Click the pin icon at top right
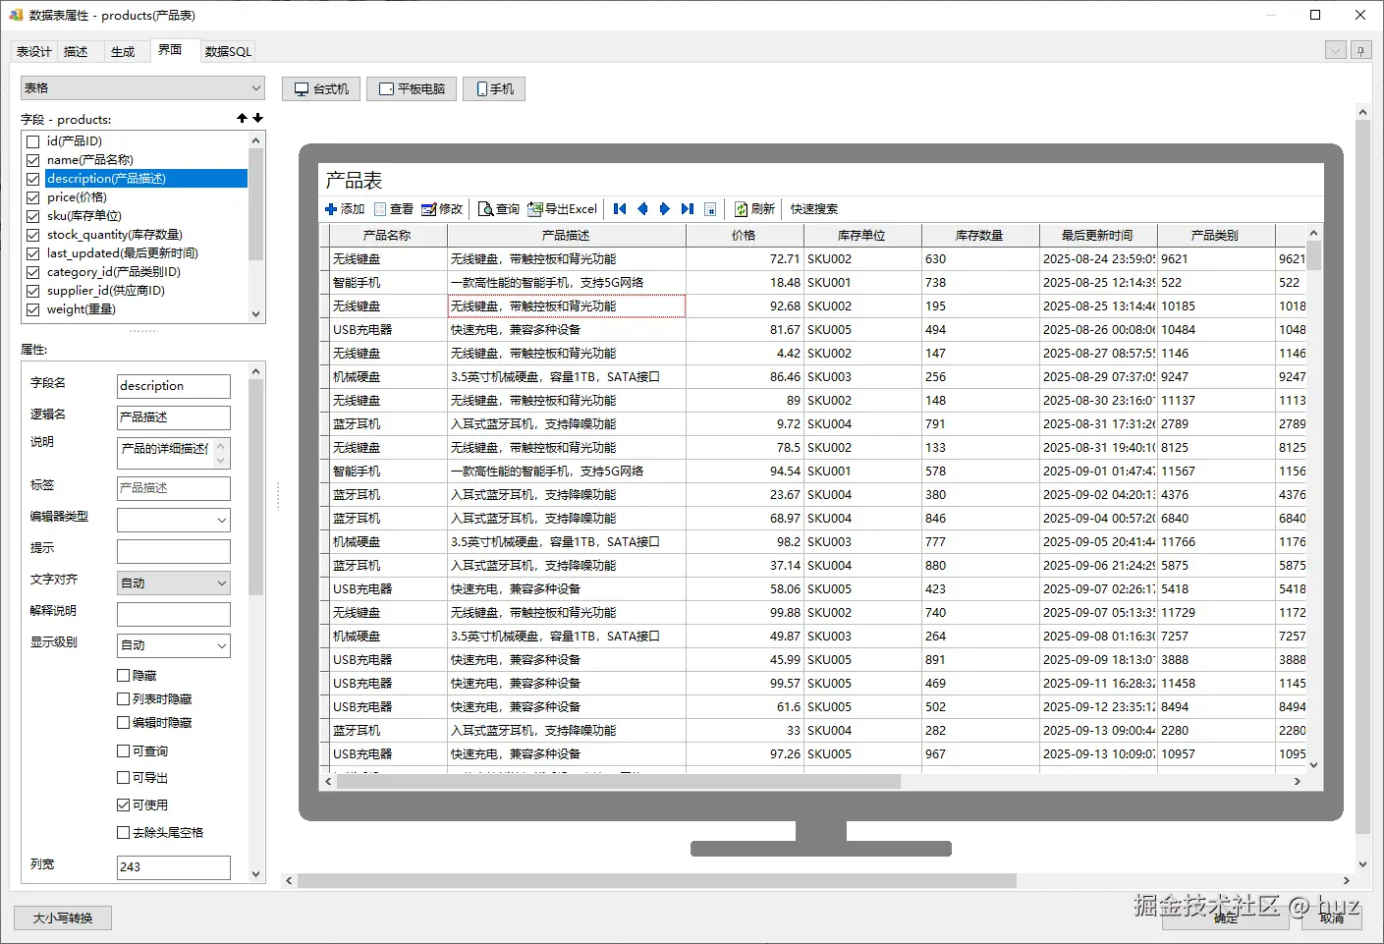The height and width of the screenshot is (944, 1384). [x=1360, y=50]
